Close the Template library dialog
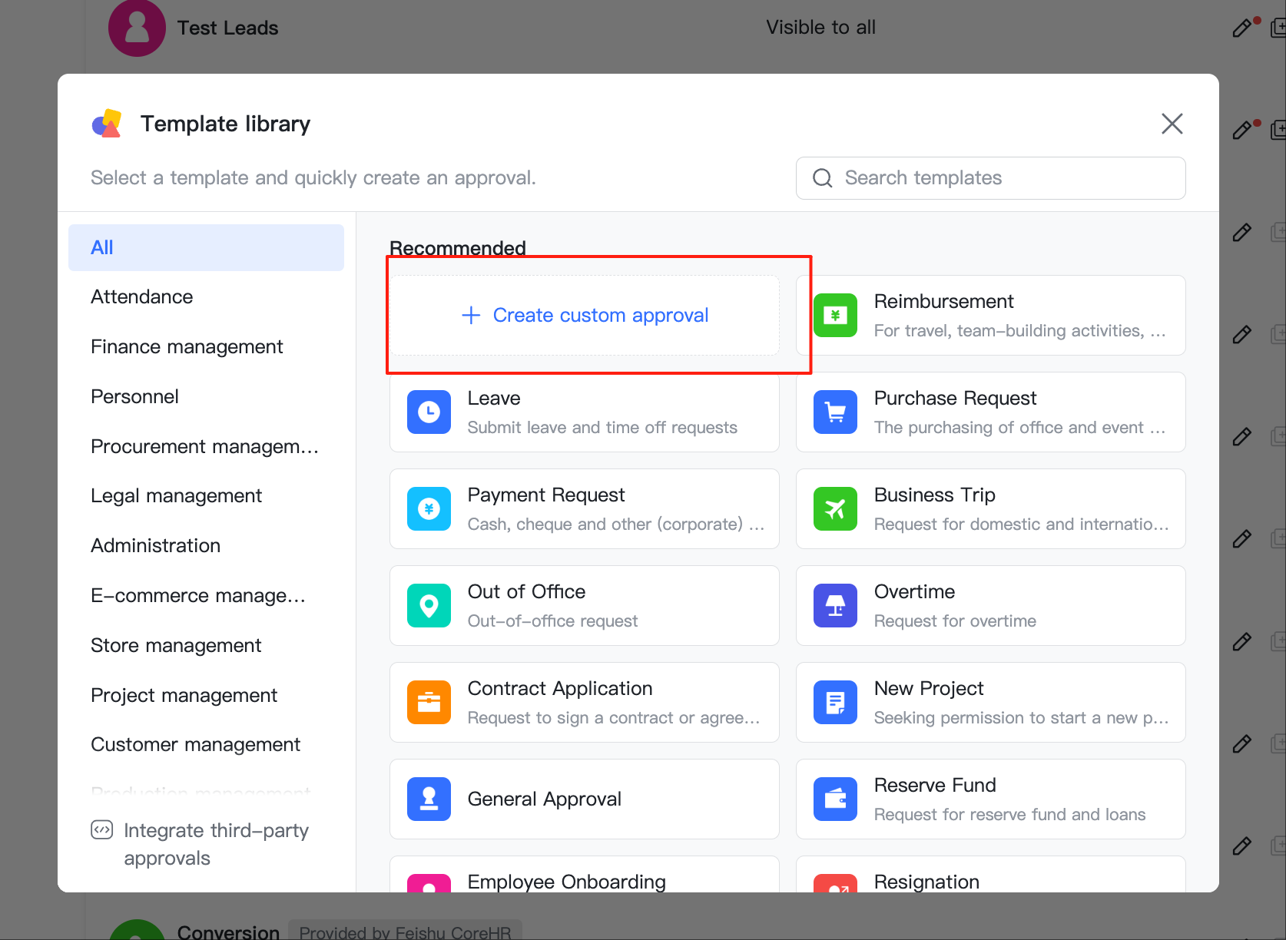 [1172, 124]
